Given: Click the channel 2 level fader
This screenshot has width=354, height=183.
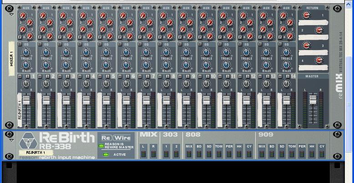Looking at the screenshot, I should click(x=46, y=100).
